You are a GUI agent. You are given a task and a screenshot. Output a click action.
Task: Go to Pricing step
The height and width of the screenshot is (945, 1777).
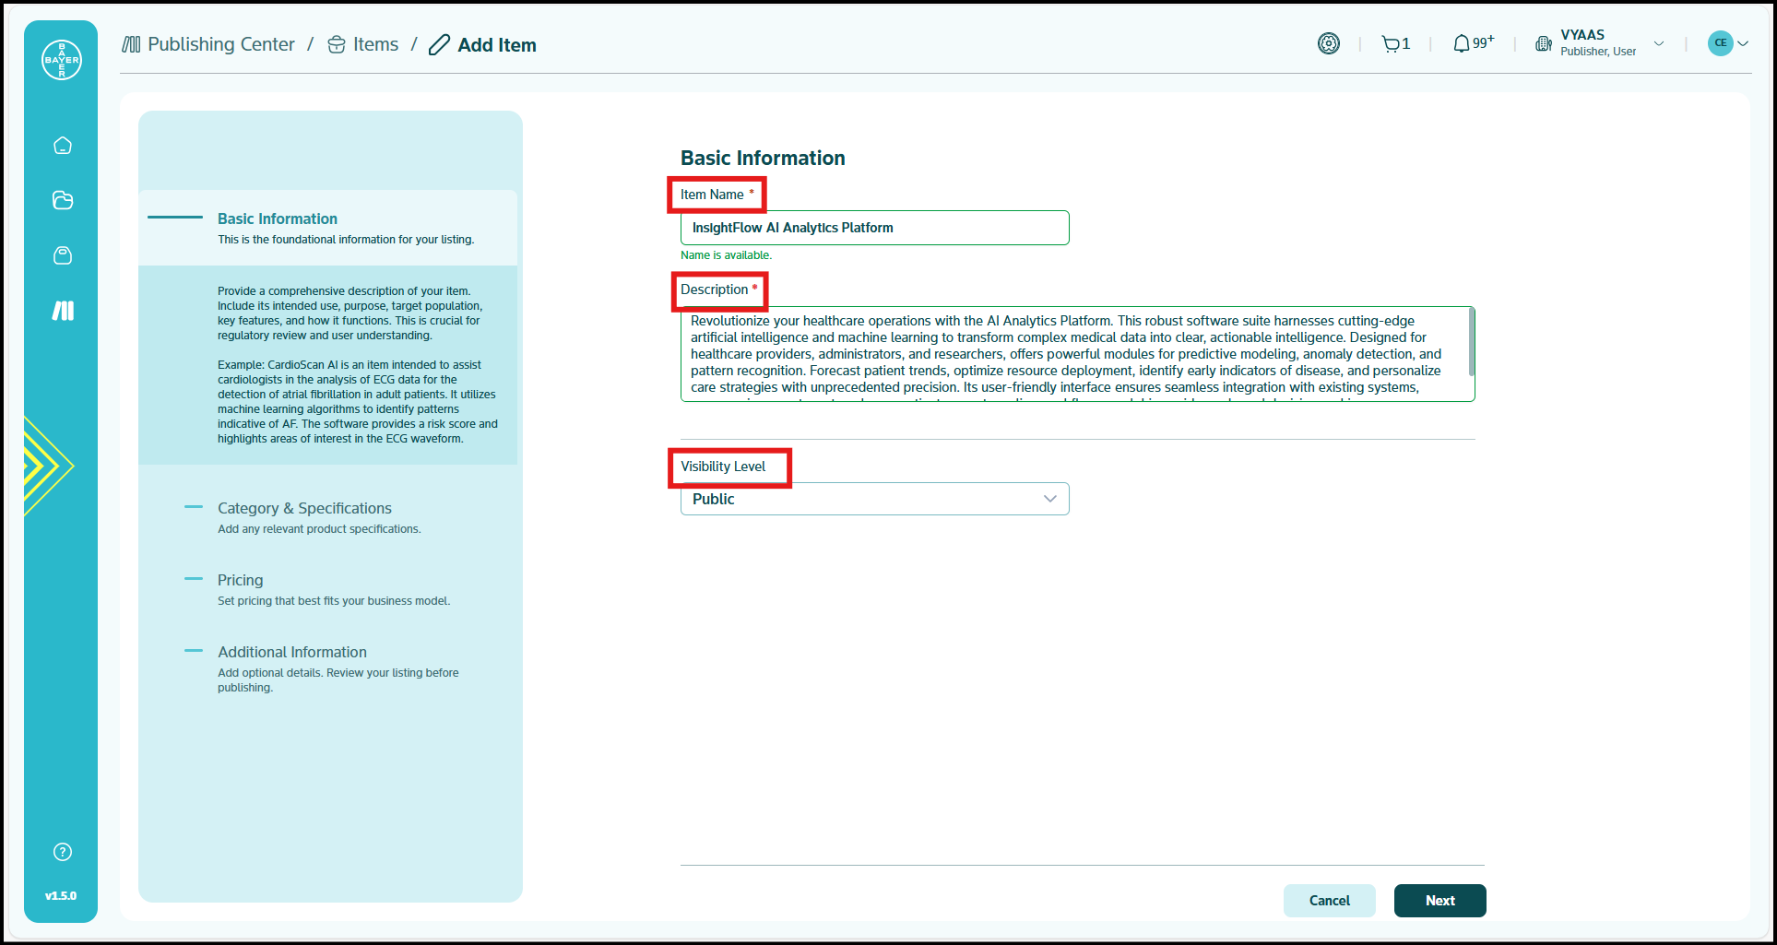pos(240,580)
